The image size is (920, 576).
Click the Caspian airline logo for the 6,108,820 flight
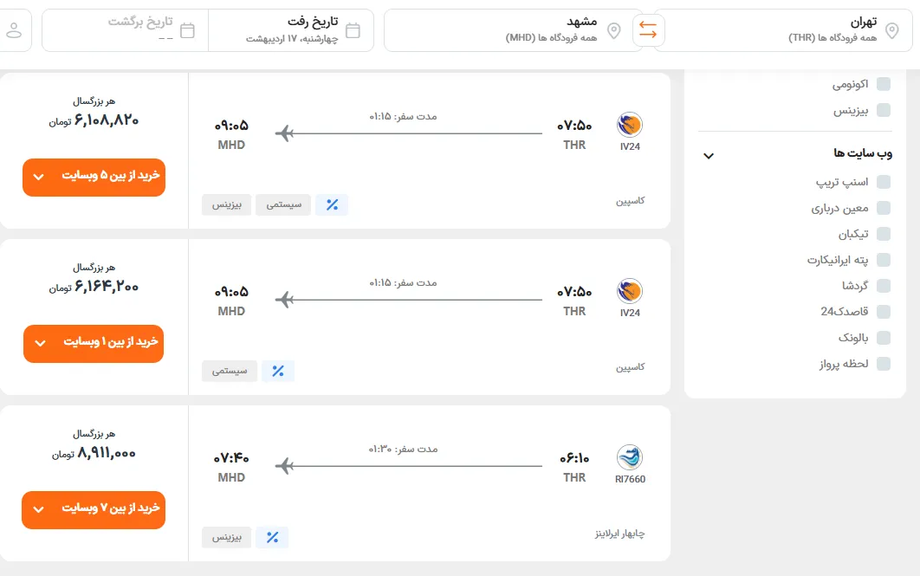(x=630, y=125)
